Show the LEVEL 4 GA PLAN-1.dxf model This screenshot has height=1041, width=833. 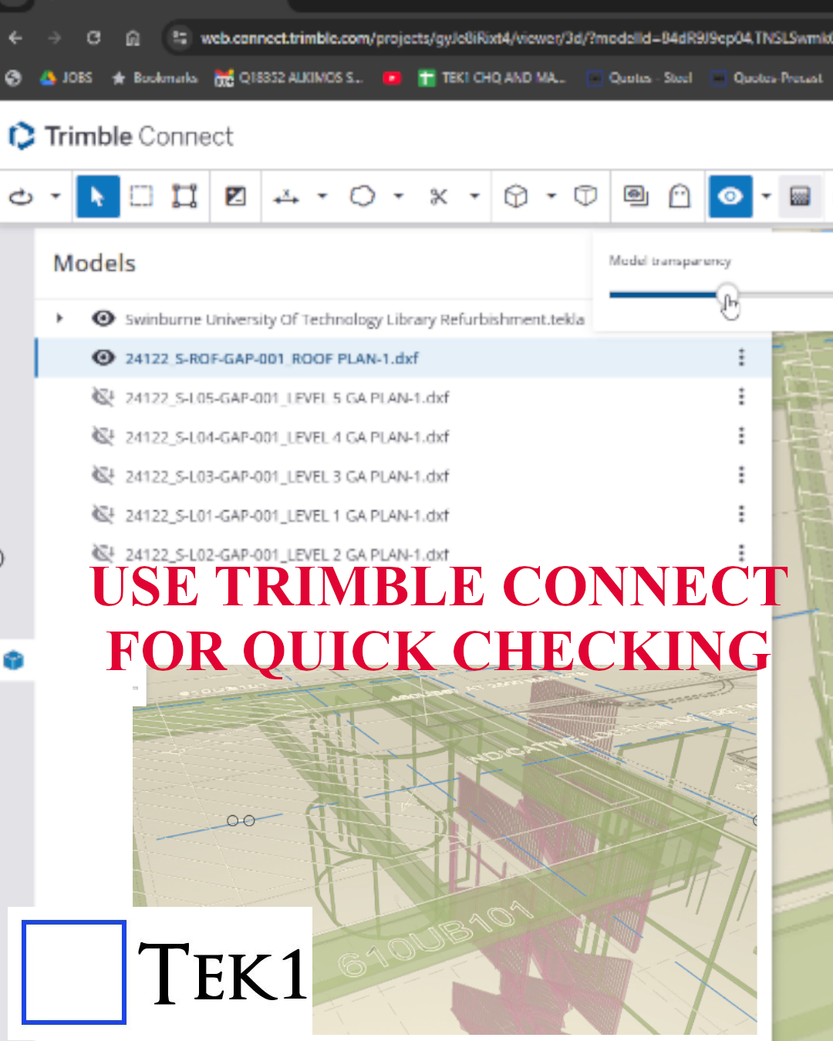click(103, 436)
